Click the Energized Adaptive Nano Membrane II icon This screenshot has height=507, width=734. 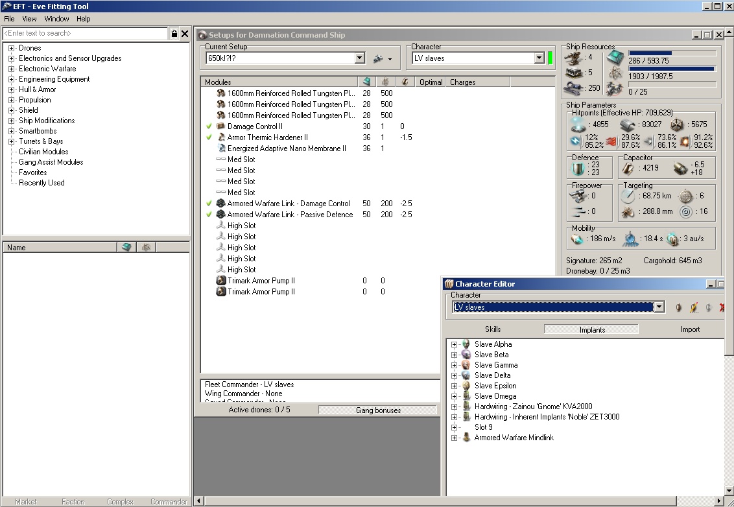[221, 148]
